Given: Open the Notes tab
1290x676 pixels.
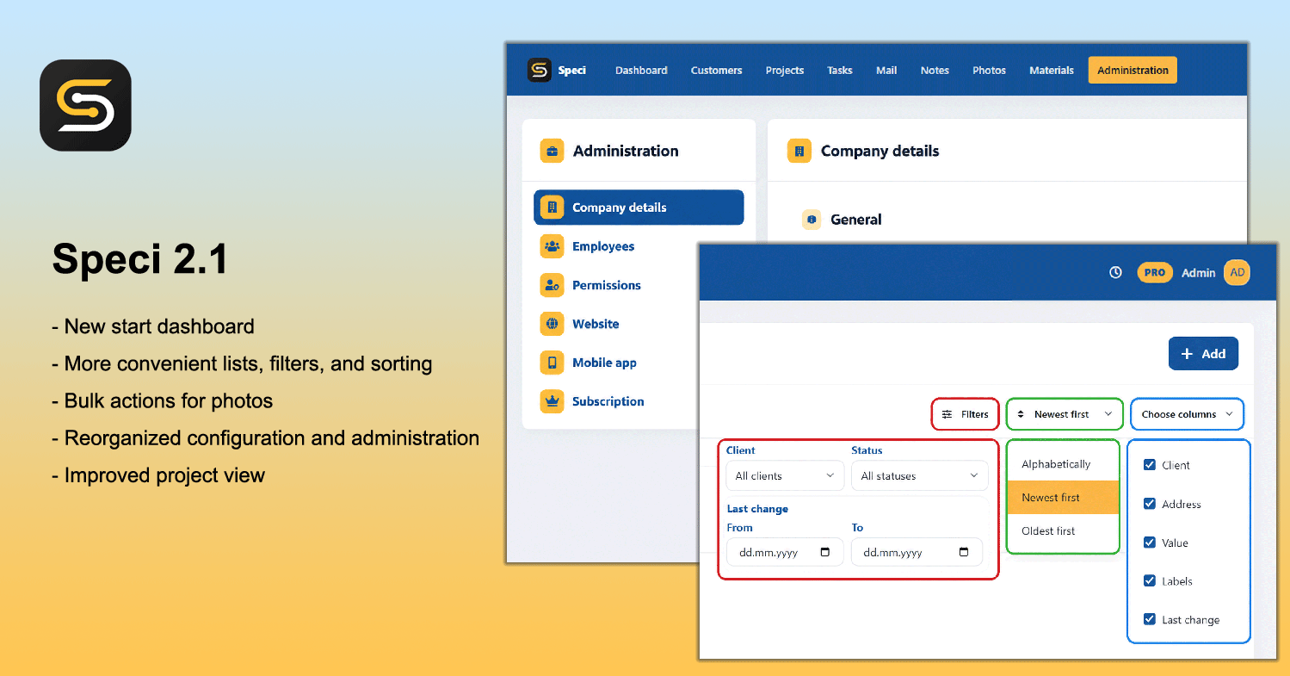Looking at the screenshot, I should [x=935, y=71].
